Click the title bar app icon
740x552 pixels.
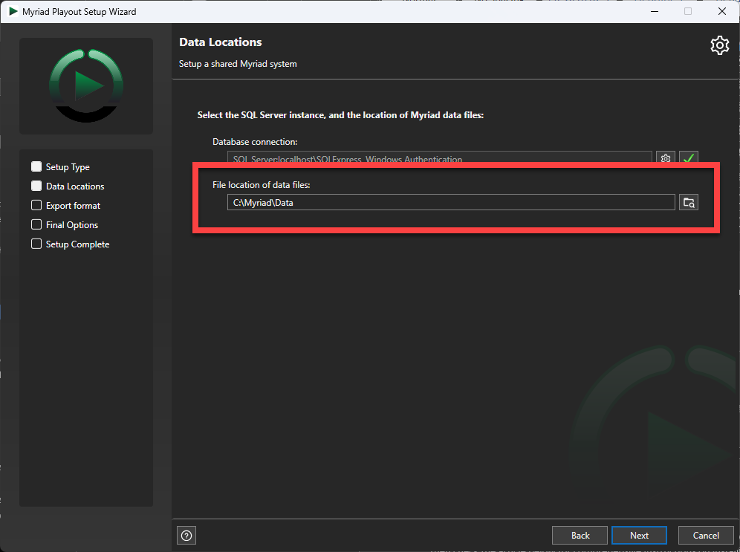coord(13,11)
